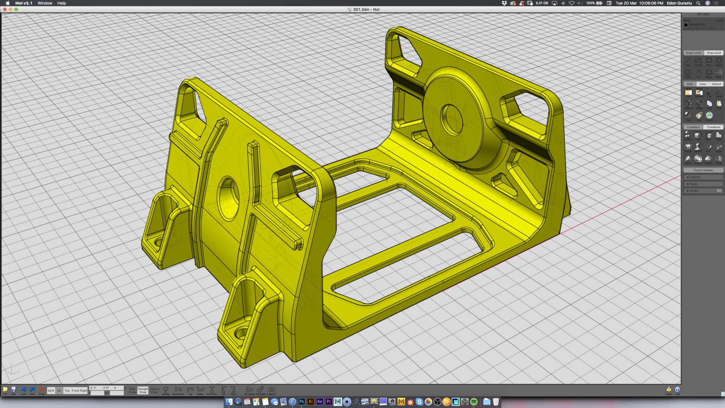Screen dimensions: 725x408
Task: Activate the Trim tool under Edit
Action: [x=709, y=93]
